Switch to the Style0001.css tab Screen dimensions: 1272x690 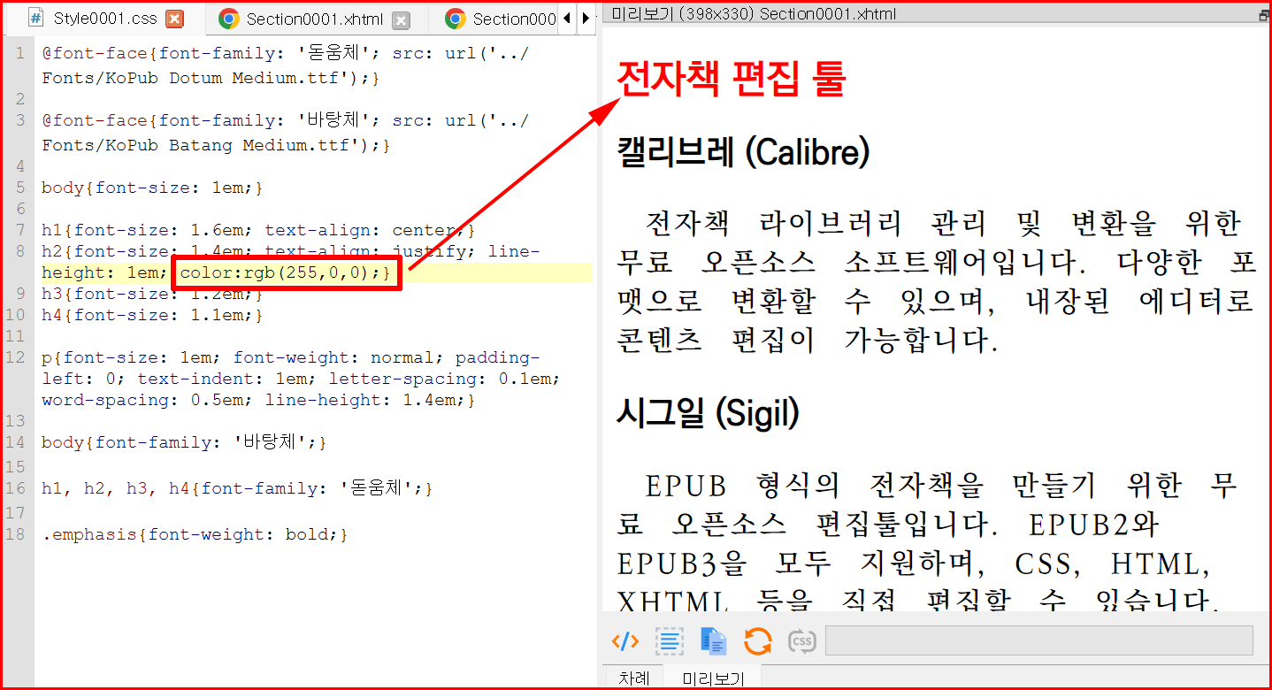tap(105, 19)
